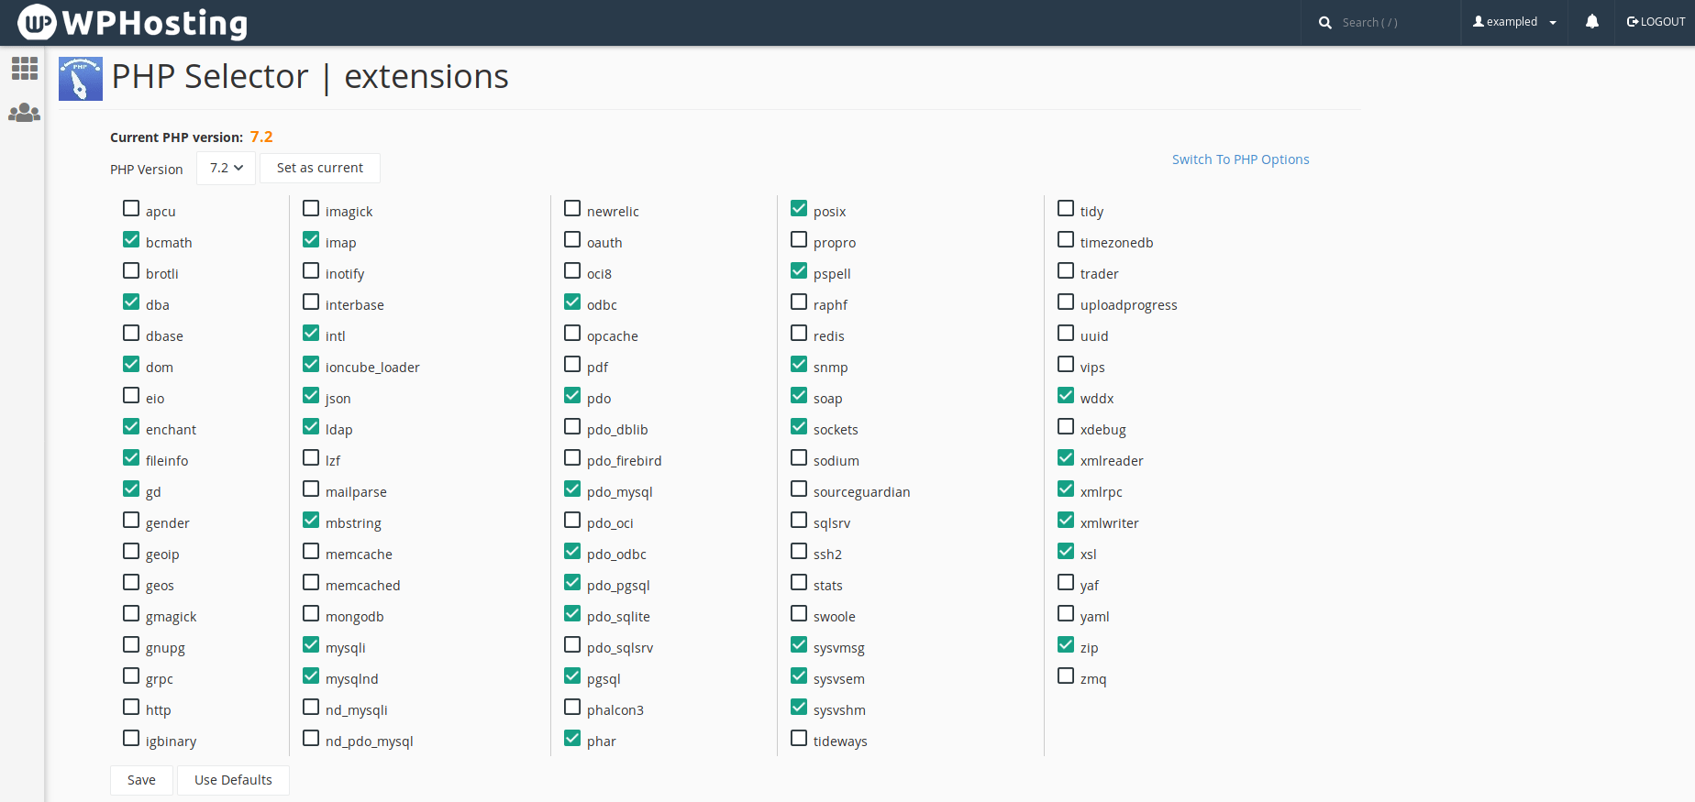
Task: Click the timezonedb label text
Action: [x=1116, y=243]
